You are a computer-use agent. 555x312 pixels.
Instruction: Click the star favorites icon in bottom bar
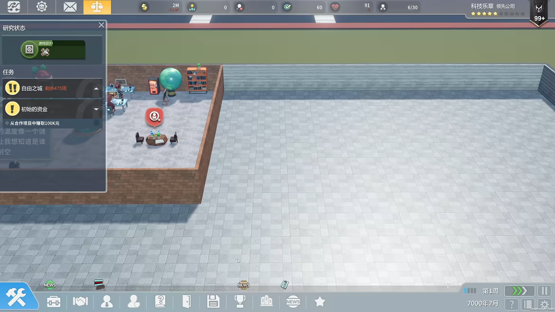(x=320, y=302)
